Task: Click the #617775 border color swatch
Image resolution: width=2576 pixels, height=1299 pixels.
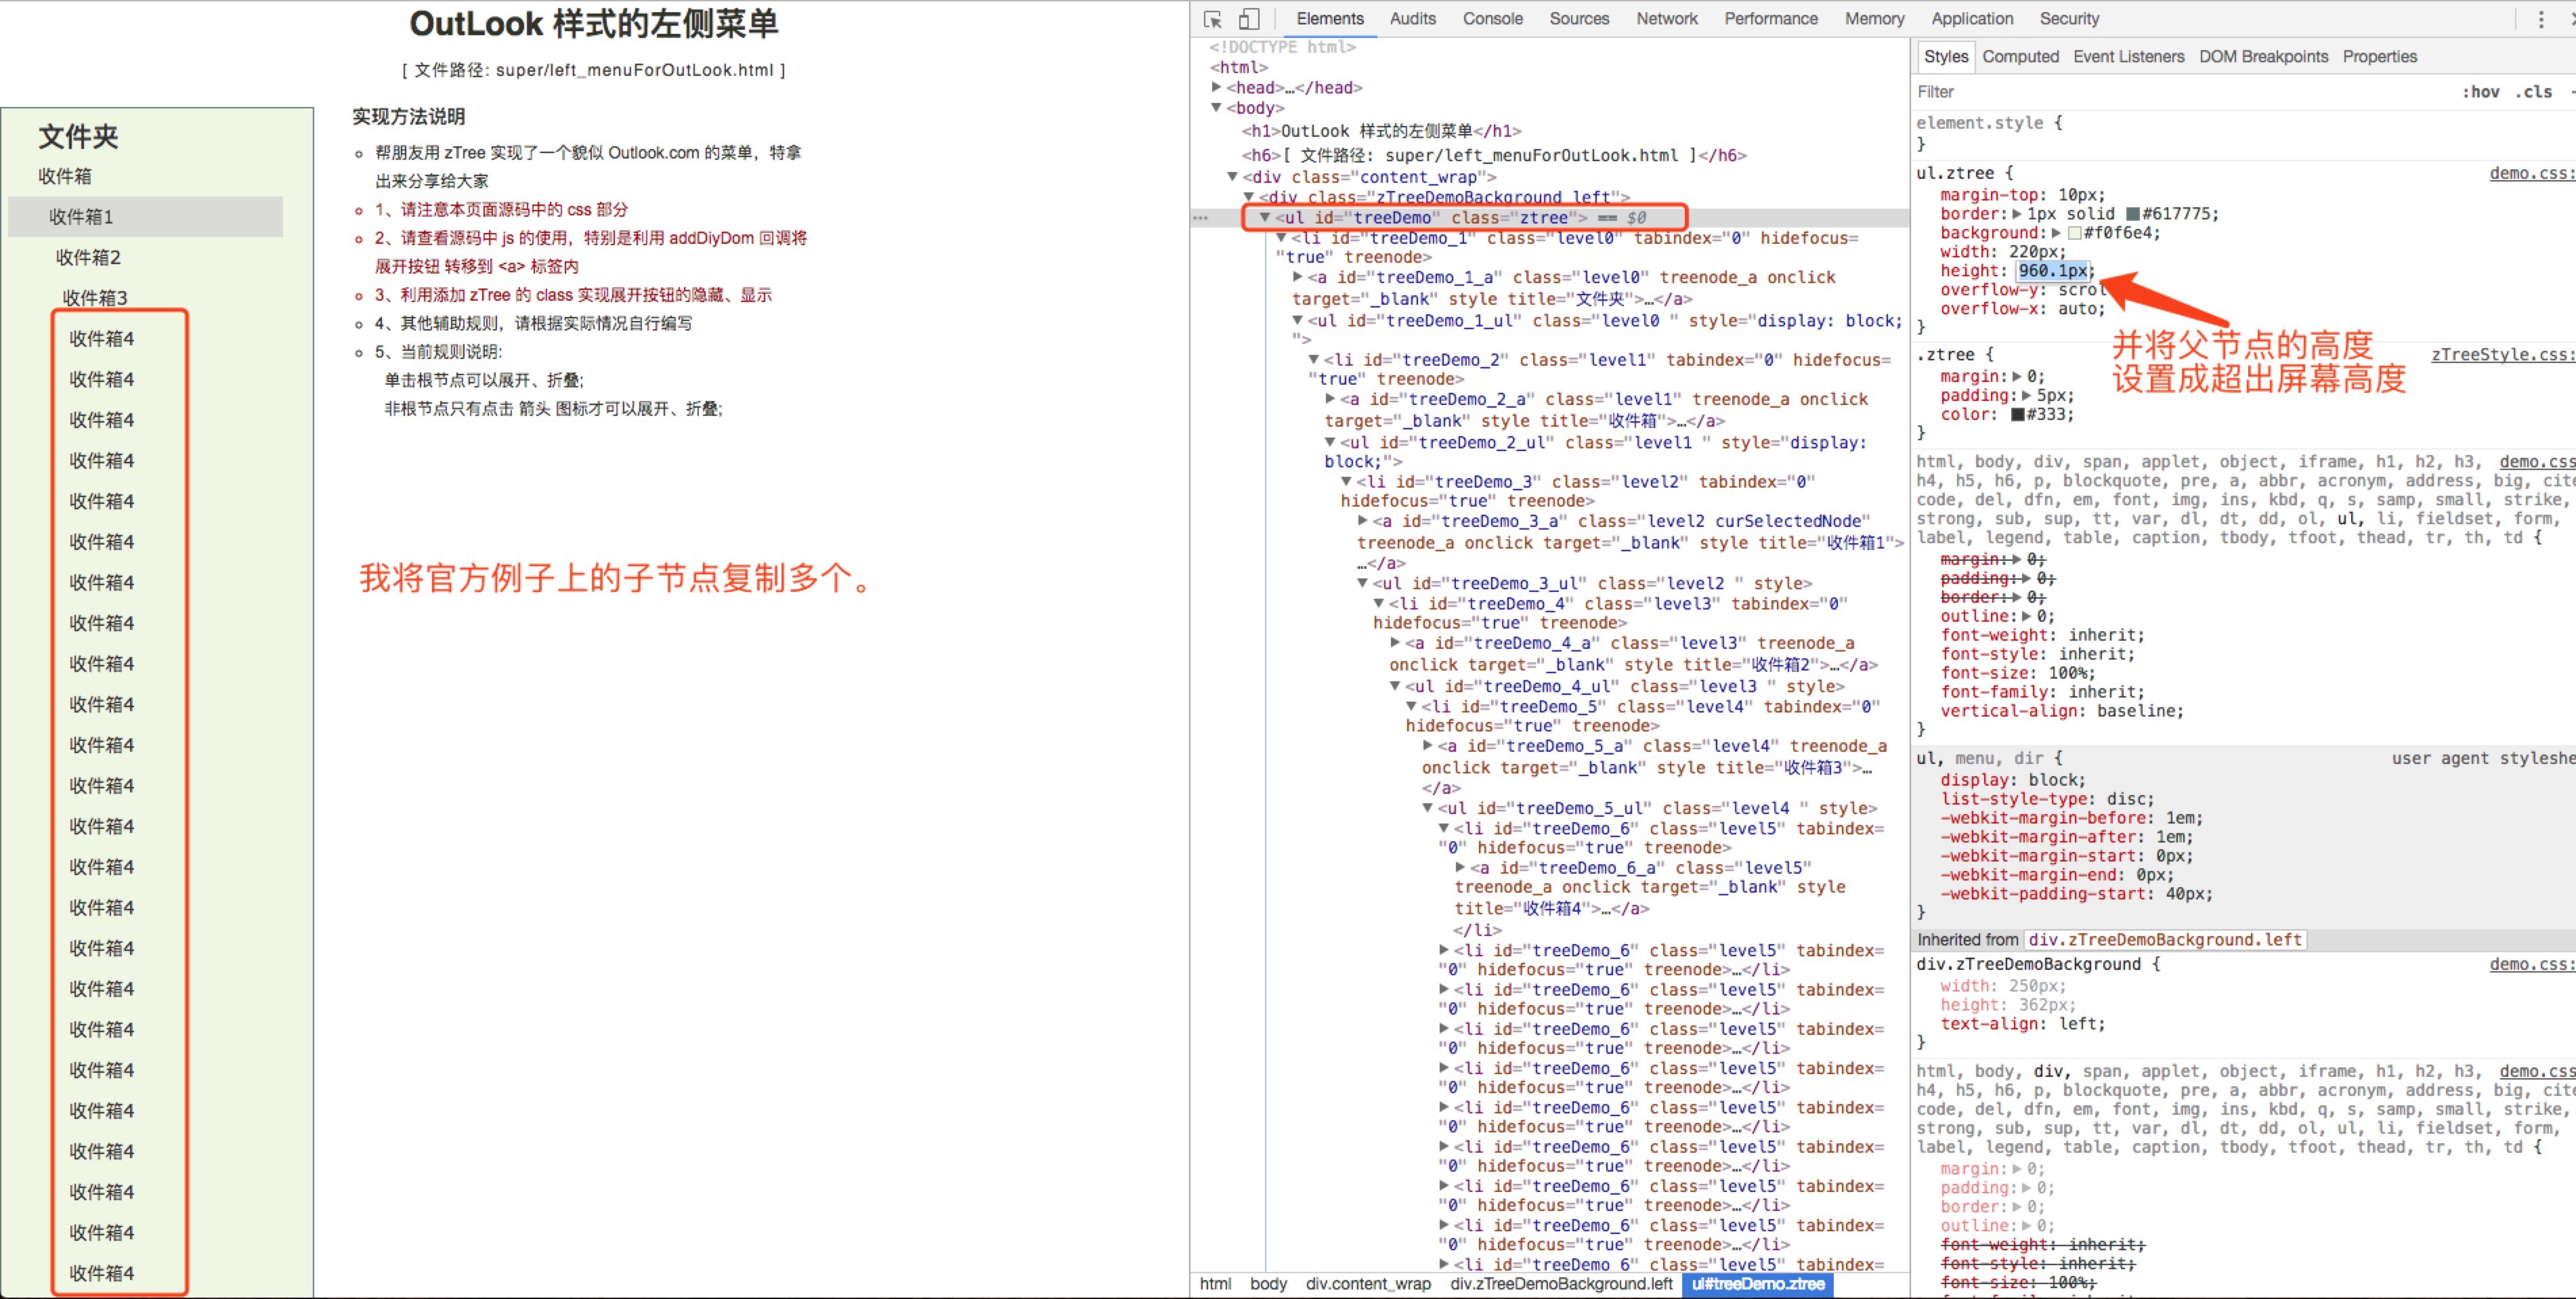Action: [2133, 214]
